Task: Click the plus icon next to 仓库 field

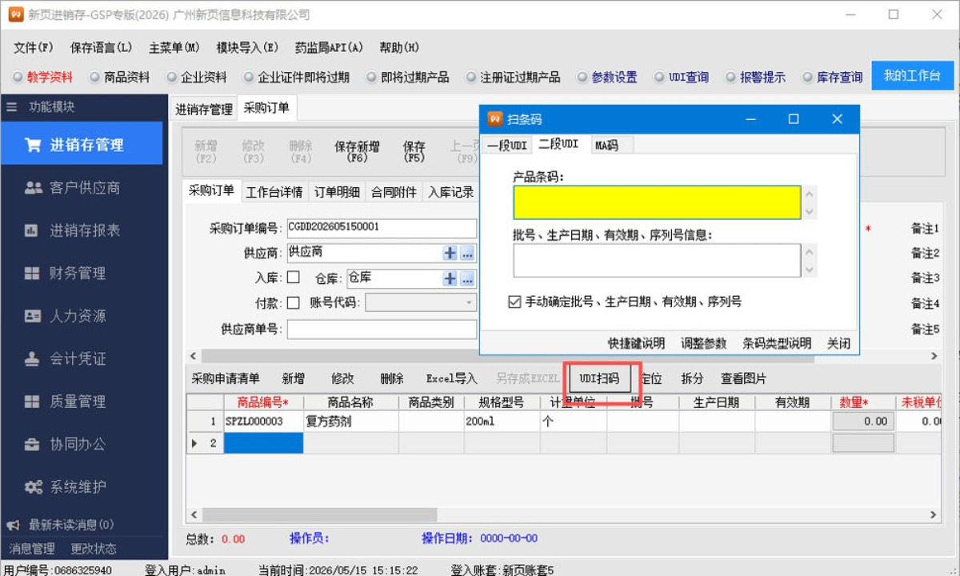Action: pyautogui.click(x=450, y=278)
